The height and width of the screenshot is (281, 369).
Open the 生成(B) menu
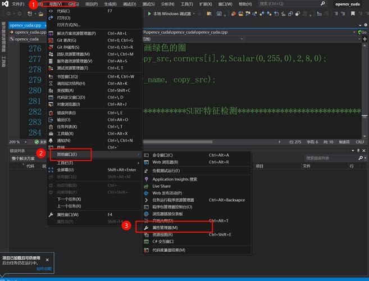[x=111, y=4]
